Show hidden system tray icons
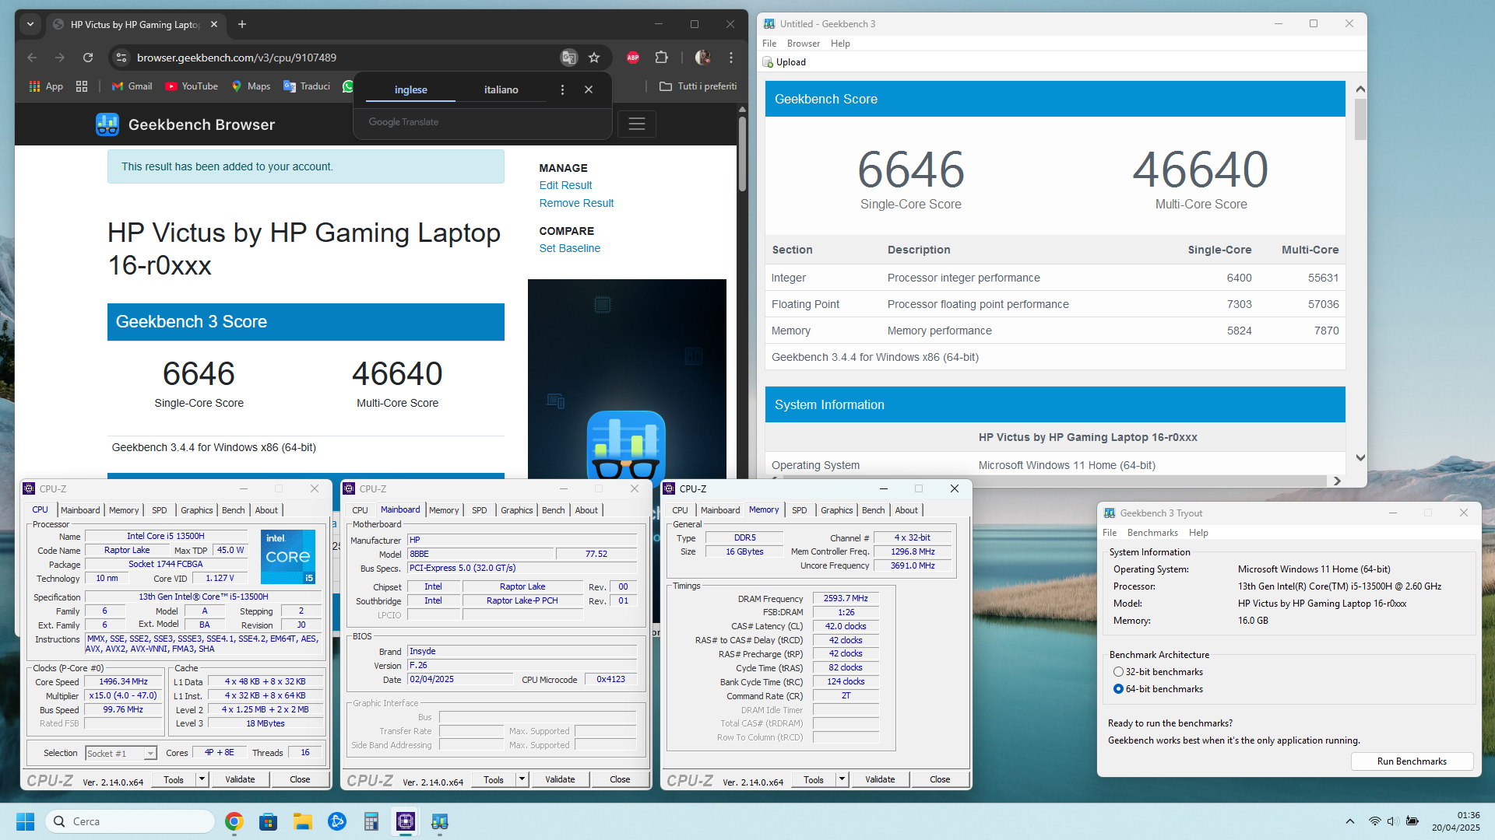This screenshot has width=1495, height=840. point(1349,821)
